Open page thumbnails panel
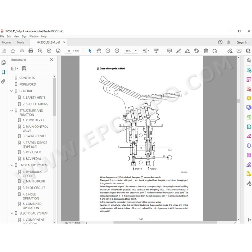The height and width of the screenshot is (252, 252). click(x=3, y=63)
